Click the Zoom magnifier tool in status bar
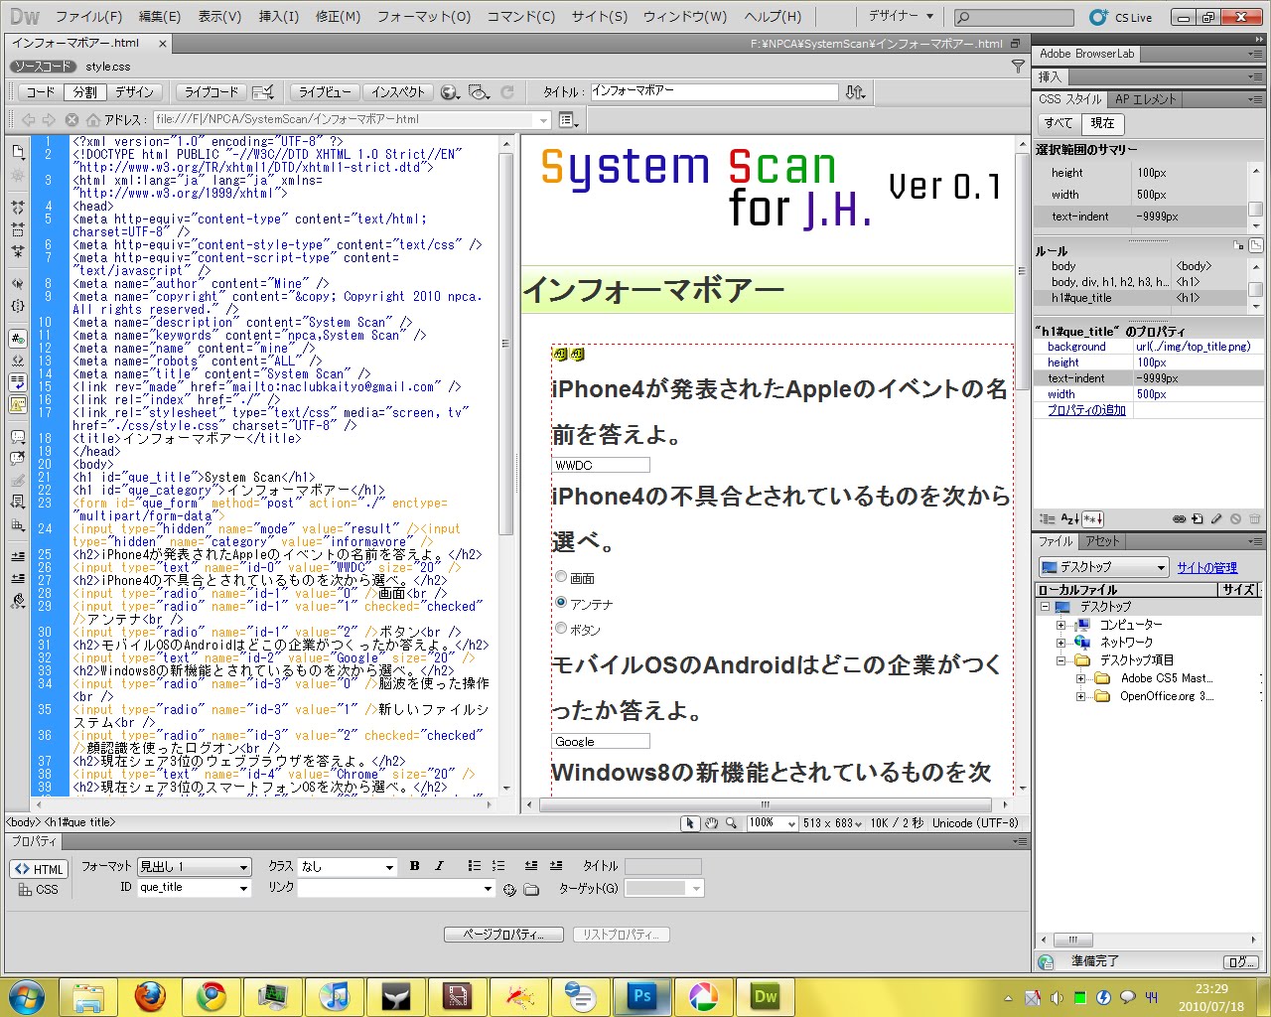 (x=732, y=823)
